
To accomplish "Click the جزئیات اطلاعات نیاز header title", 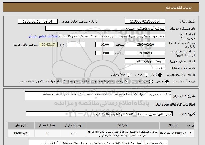I will 179,7.
